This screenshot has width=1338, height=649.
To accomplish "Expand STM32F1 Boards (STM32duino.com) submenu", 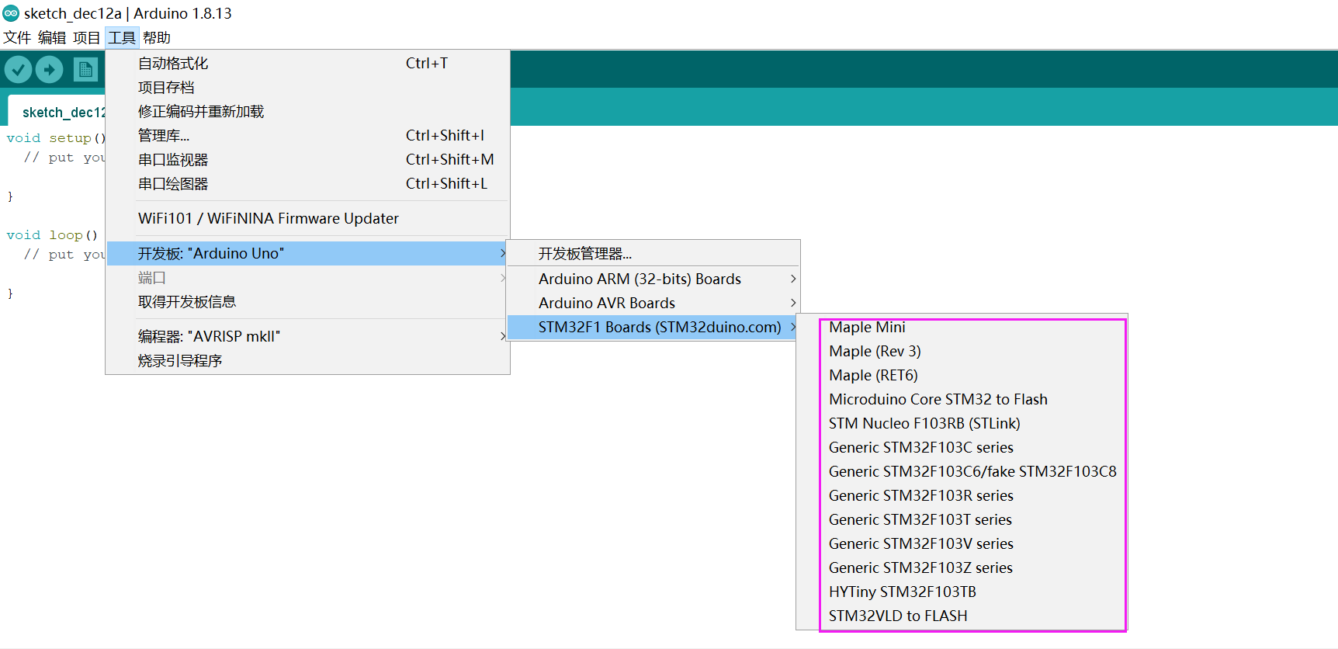I will 653,327.
